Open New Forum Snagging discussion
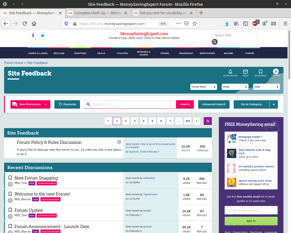 [36, 178]
